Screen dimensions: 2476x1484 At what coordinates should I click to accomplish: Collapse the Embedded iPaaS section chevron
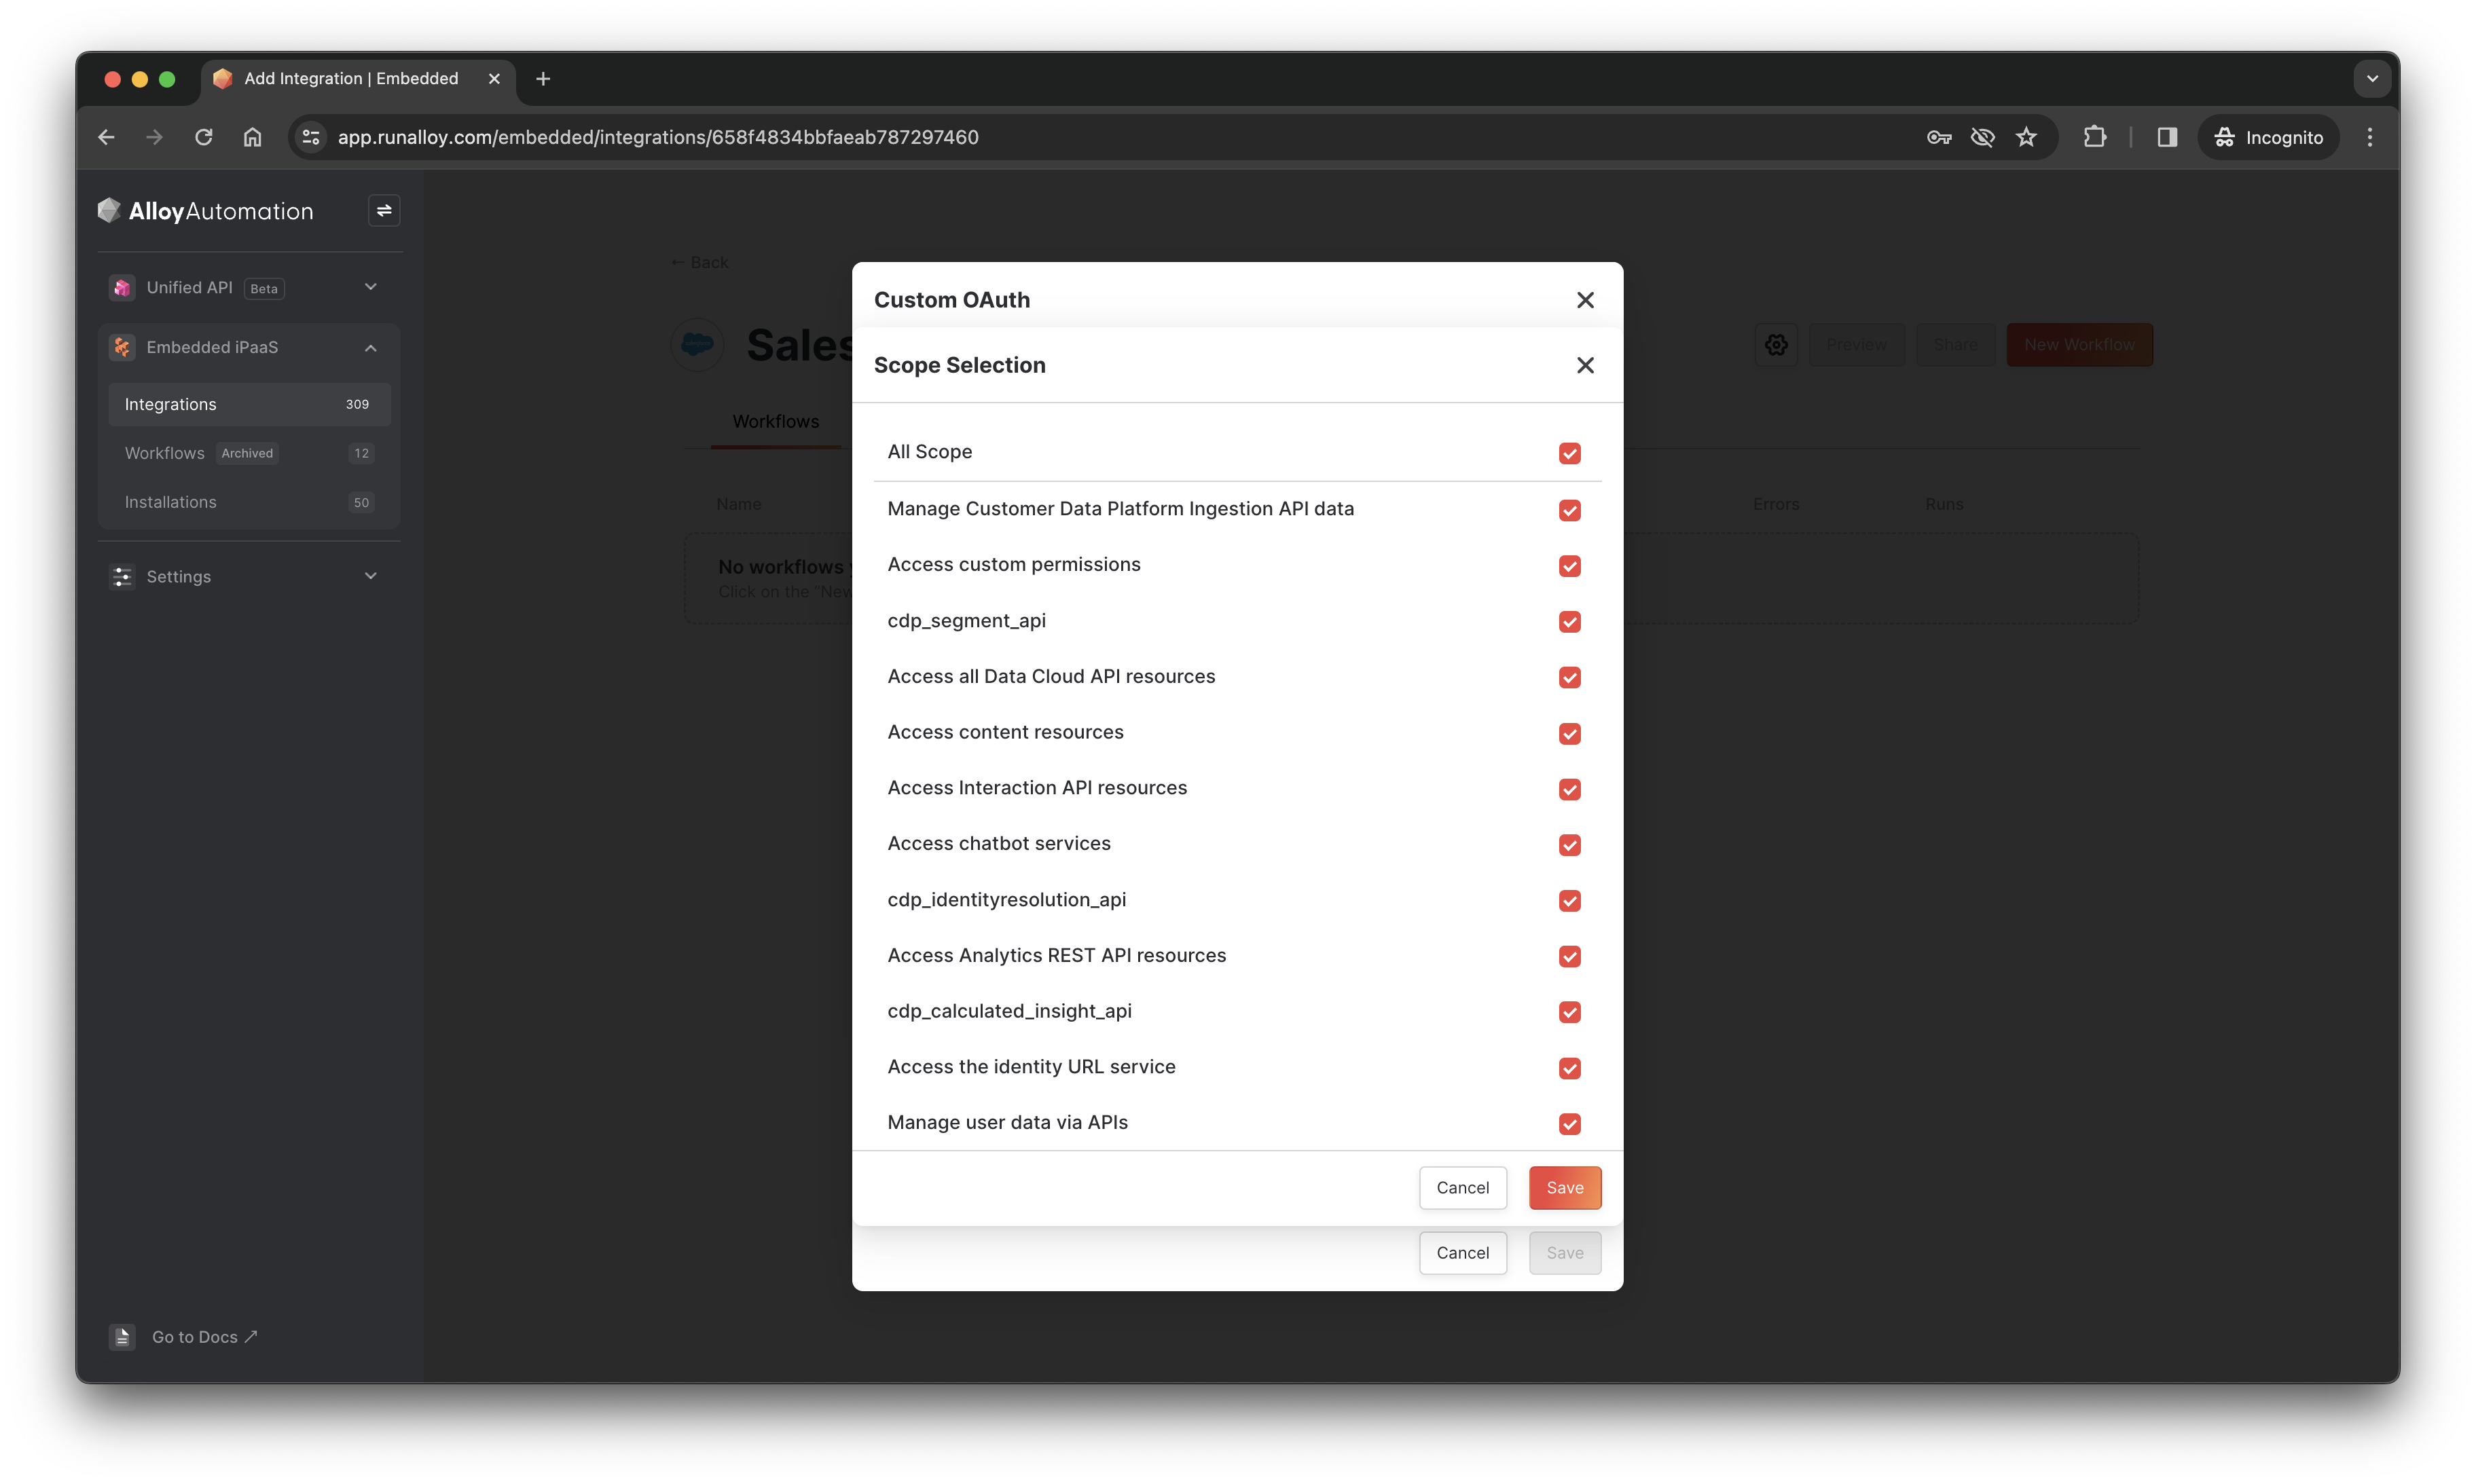pos(370,348)
